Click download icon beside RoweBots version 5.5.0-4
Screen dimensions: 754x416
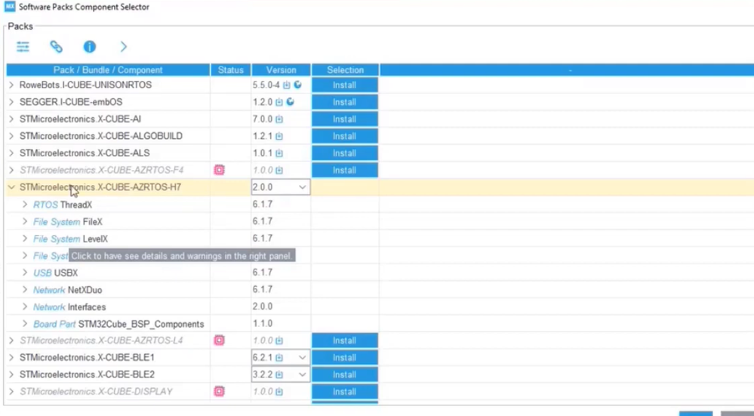[287, 85]
